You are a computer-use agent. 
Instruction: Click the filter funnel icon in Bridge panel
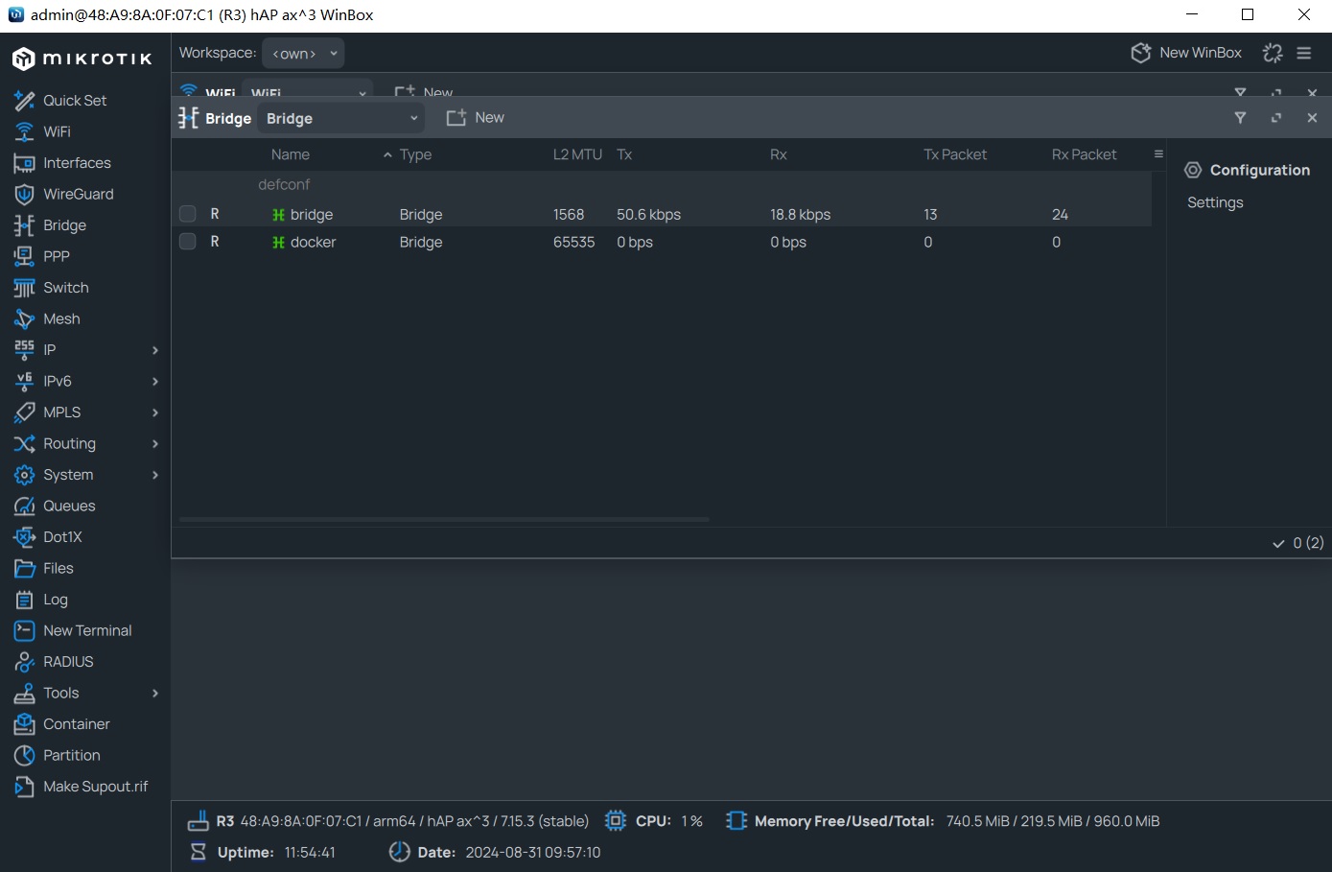(x=1240, y=118)
